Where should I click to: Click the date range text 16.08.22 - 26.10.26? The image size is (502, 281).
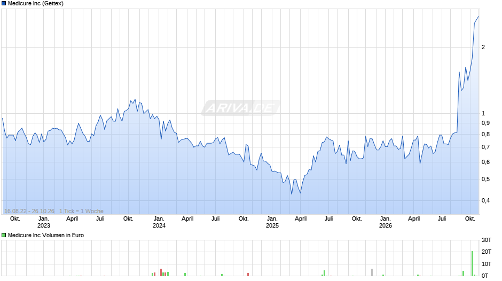(29, 211)
